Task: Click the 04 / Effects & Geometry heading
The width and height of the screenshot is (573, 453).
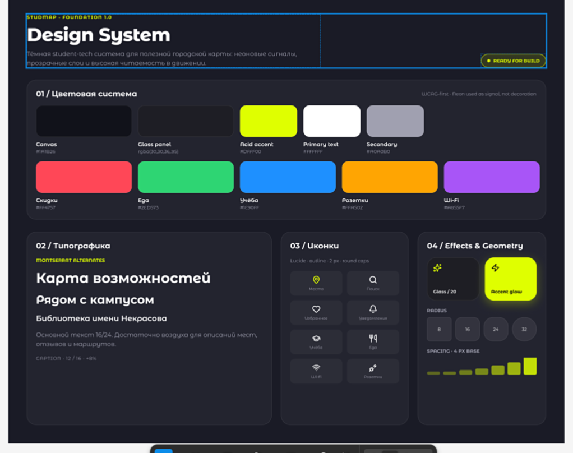Action: point(475,246)
